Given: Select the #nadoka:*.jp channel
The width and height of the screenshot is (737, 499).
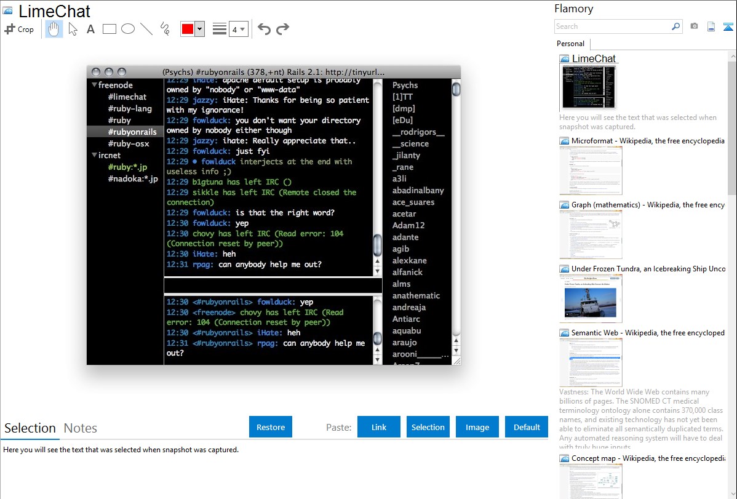Looking at the screenshot, I should 132,178.
